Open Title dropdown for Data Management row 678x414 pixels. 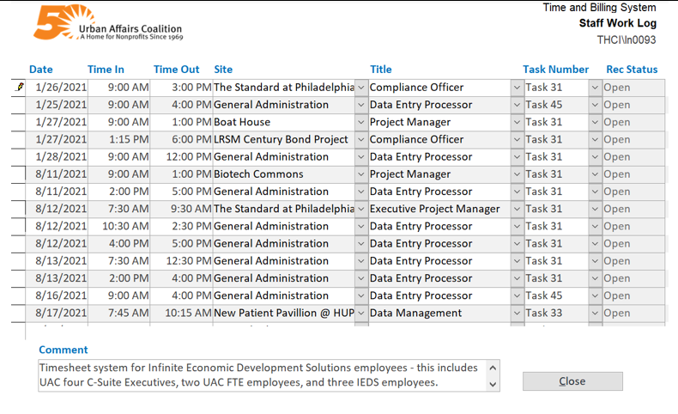coord(517,314)
